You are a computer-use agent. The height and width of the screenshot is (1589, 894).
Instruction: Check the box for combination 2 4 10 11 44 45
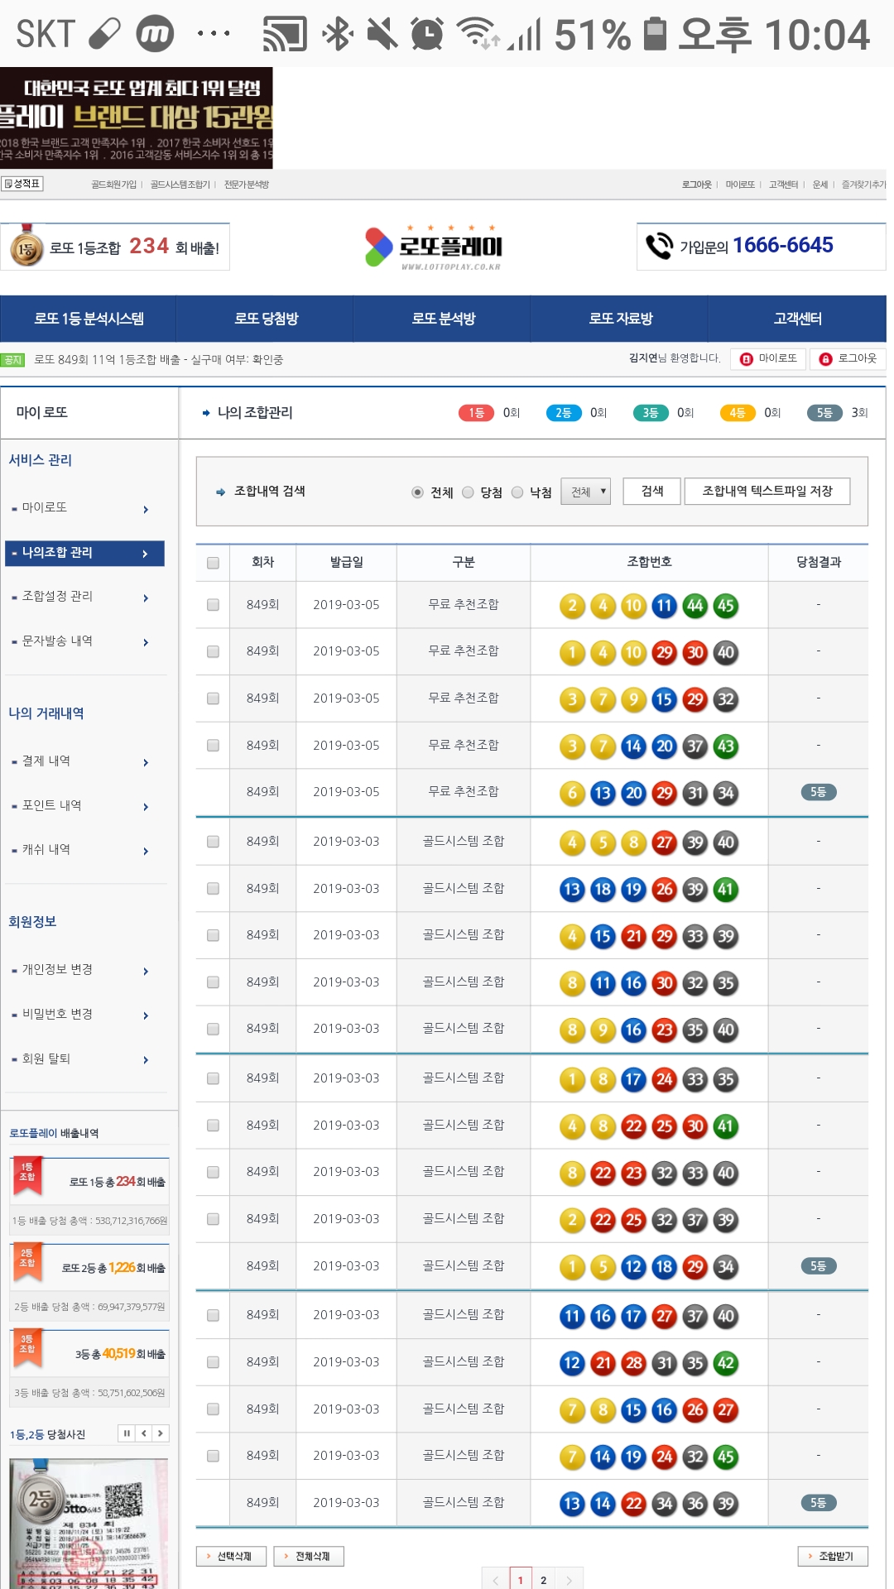213,605
